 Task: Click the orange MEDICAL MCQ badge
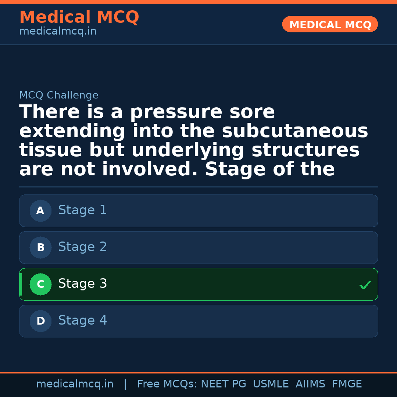pos(330,24)
